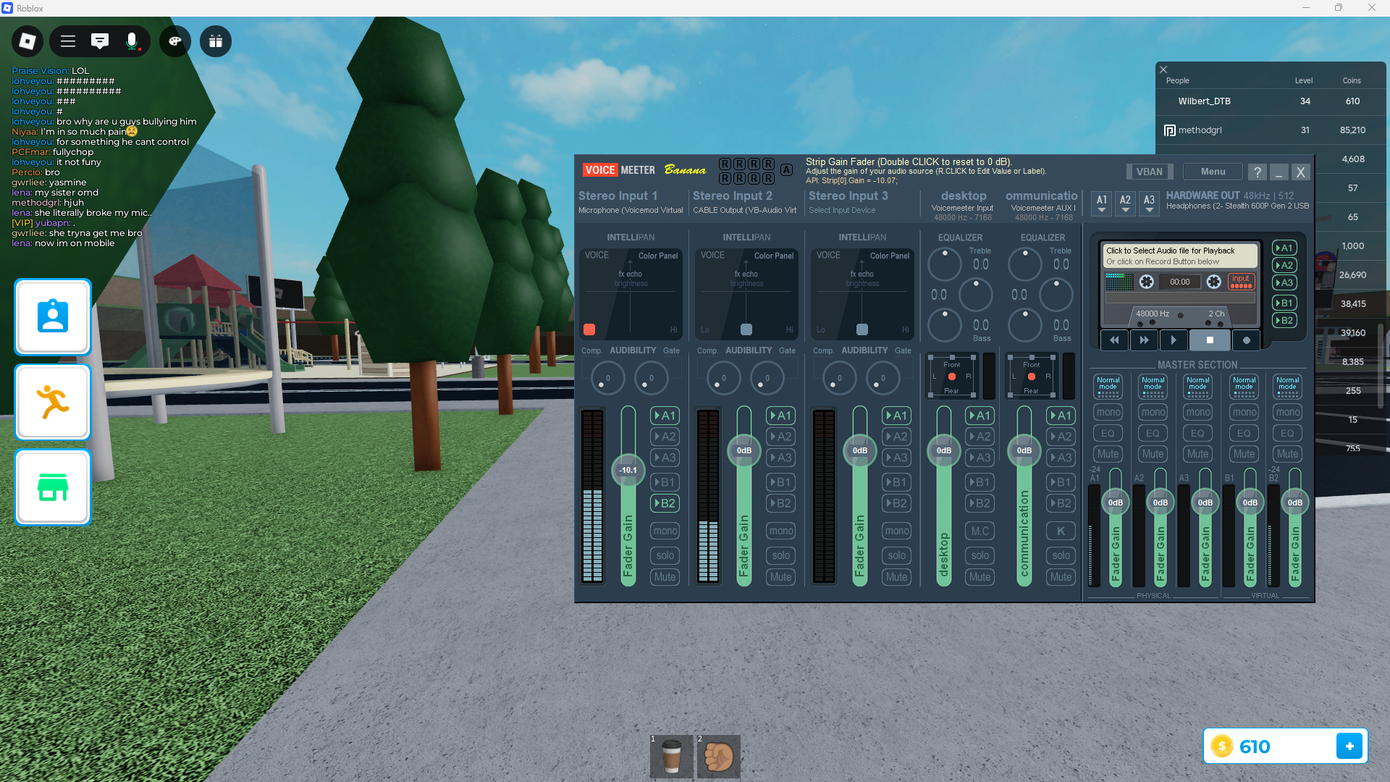Open the profile card side button
Screen dimensions: 1390x782
(53, 317)
